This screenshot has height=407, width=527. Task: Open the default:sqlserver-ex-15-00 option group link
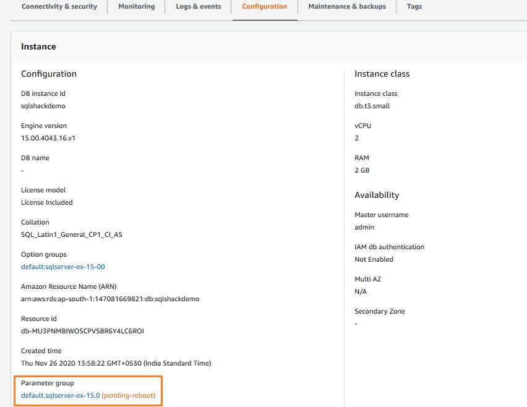[63, 267]
